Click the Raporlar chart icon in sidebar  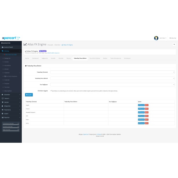click(x=2, y=117)
